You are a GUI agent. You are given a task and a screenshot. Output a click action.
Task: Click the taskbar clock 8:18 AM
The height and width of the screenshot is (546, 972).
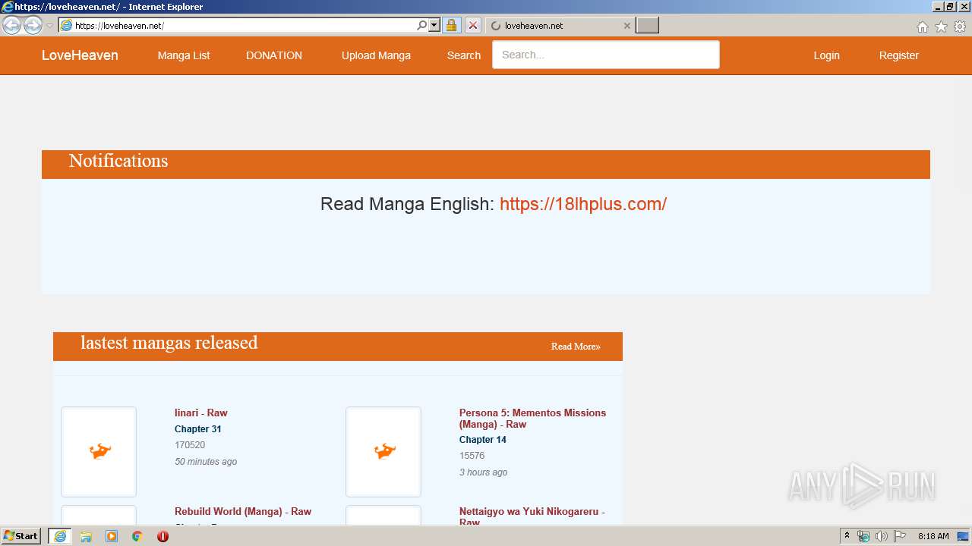pos(933,536)
